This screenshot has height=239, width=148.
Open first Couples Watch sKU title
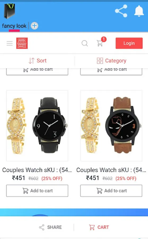37,170
